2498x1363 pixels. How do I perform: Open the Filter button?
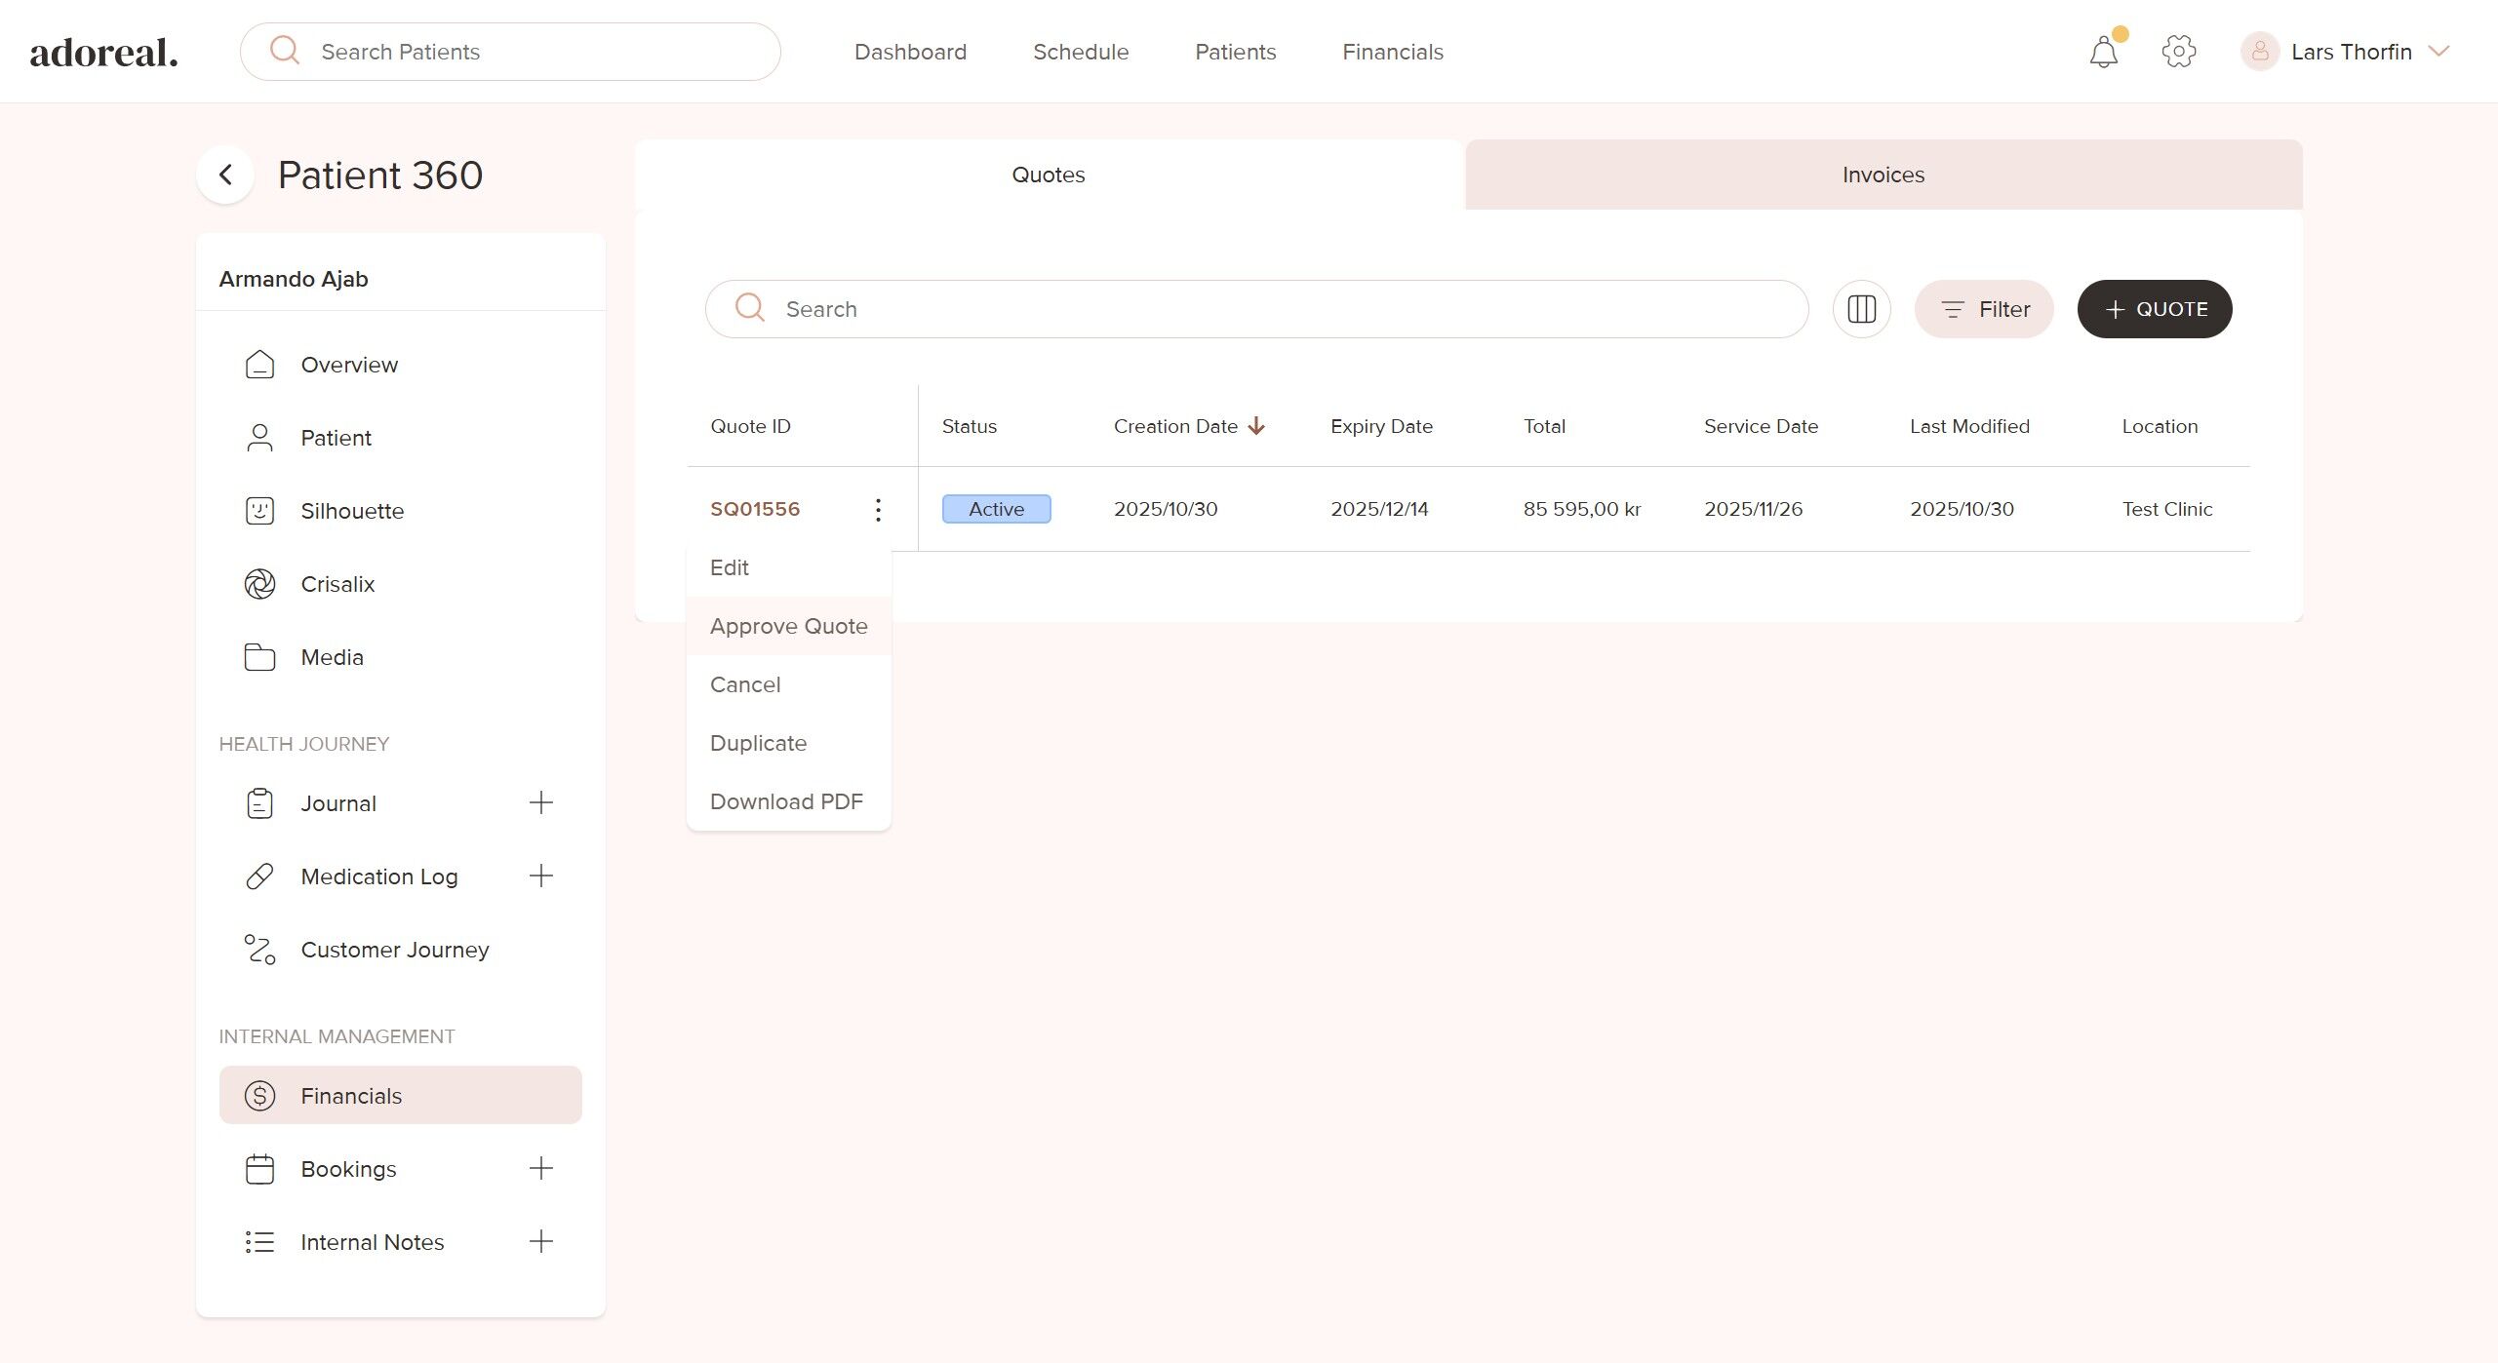coord(1984,309)
